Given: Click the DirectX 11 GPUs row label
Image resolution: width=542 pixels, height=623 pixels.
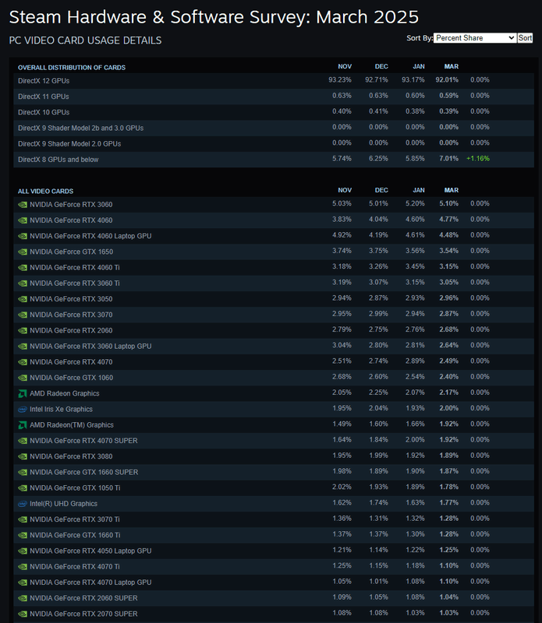Looking at the screenshot, I should click(x=44, y=97).
